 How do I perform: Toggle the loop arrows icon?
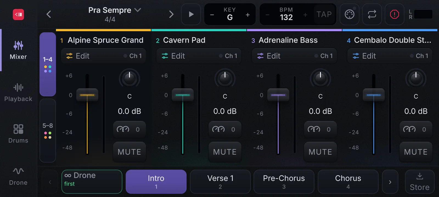(x=372, y=14)
